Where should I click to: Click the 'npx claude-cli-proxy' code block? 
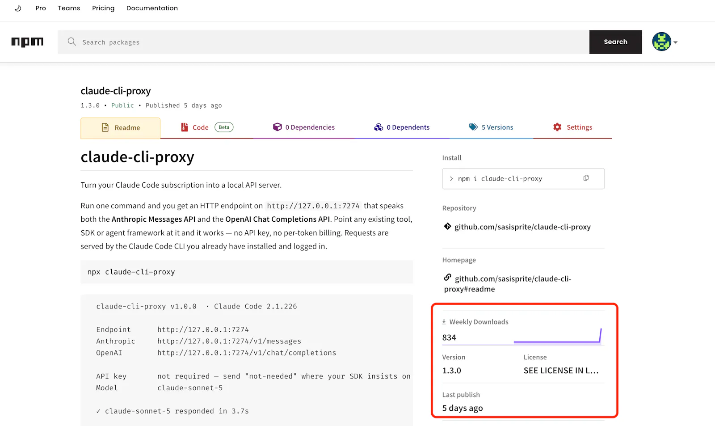click(247, 272)
